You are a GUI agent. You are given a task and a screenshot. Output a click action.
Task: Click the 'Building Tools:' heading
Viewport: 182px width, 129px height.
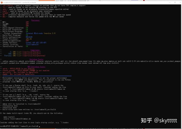37,59
